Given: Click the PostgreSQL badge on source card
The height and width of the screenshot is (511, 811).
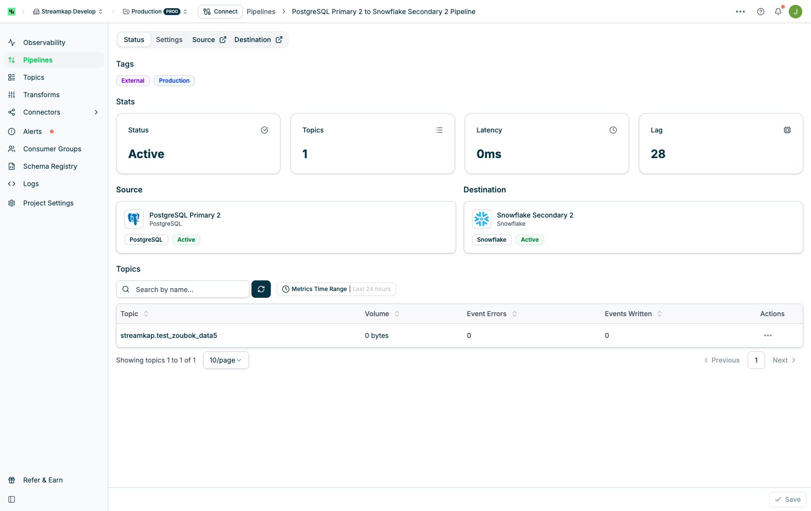Looking at the screenshot, I should [146, 240].
